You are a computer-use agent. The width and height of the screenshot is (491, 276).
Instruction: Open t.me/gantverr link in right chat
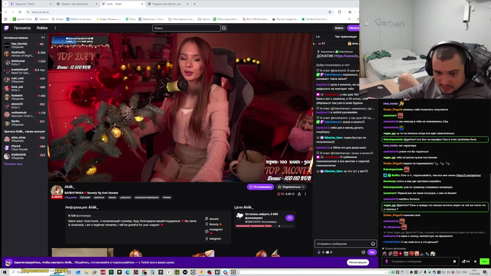click(x=468, y=175)
